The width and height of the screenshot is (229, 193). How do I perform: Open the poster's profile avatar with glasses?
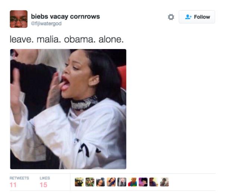click(19, 19)
